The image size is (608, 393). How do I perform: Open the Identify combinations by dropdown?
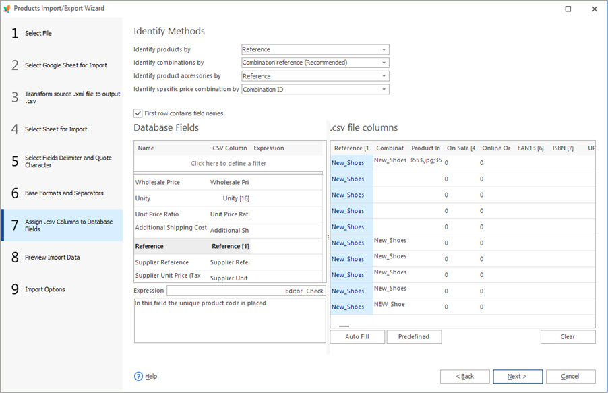tap(315, 63)
